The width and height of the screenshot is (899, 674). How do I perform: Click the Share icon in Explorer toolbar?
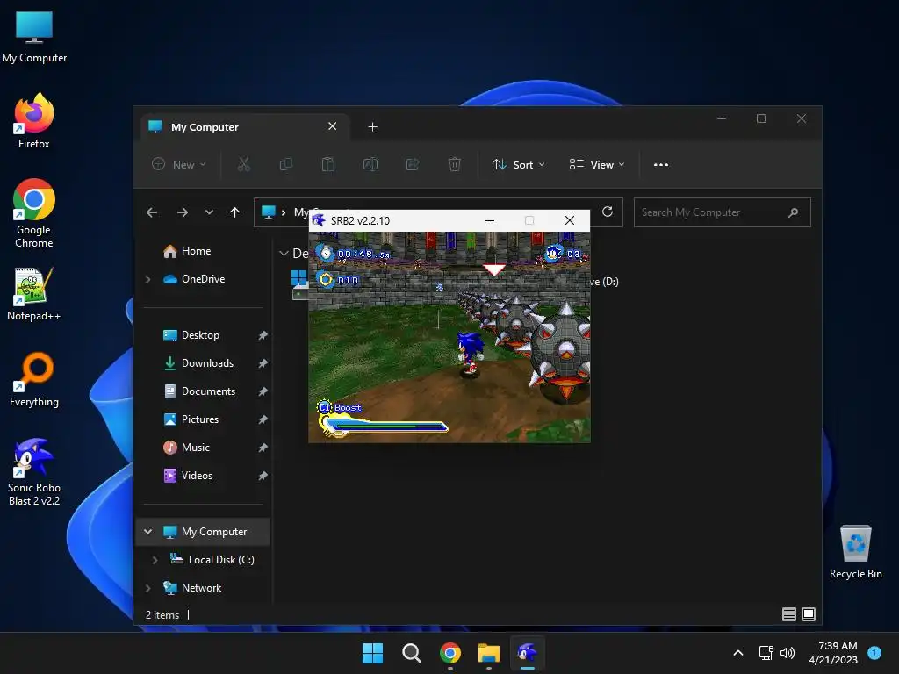413,164
